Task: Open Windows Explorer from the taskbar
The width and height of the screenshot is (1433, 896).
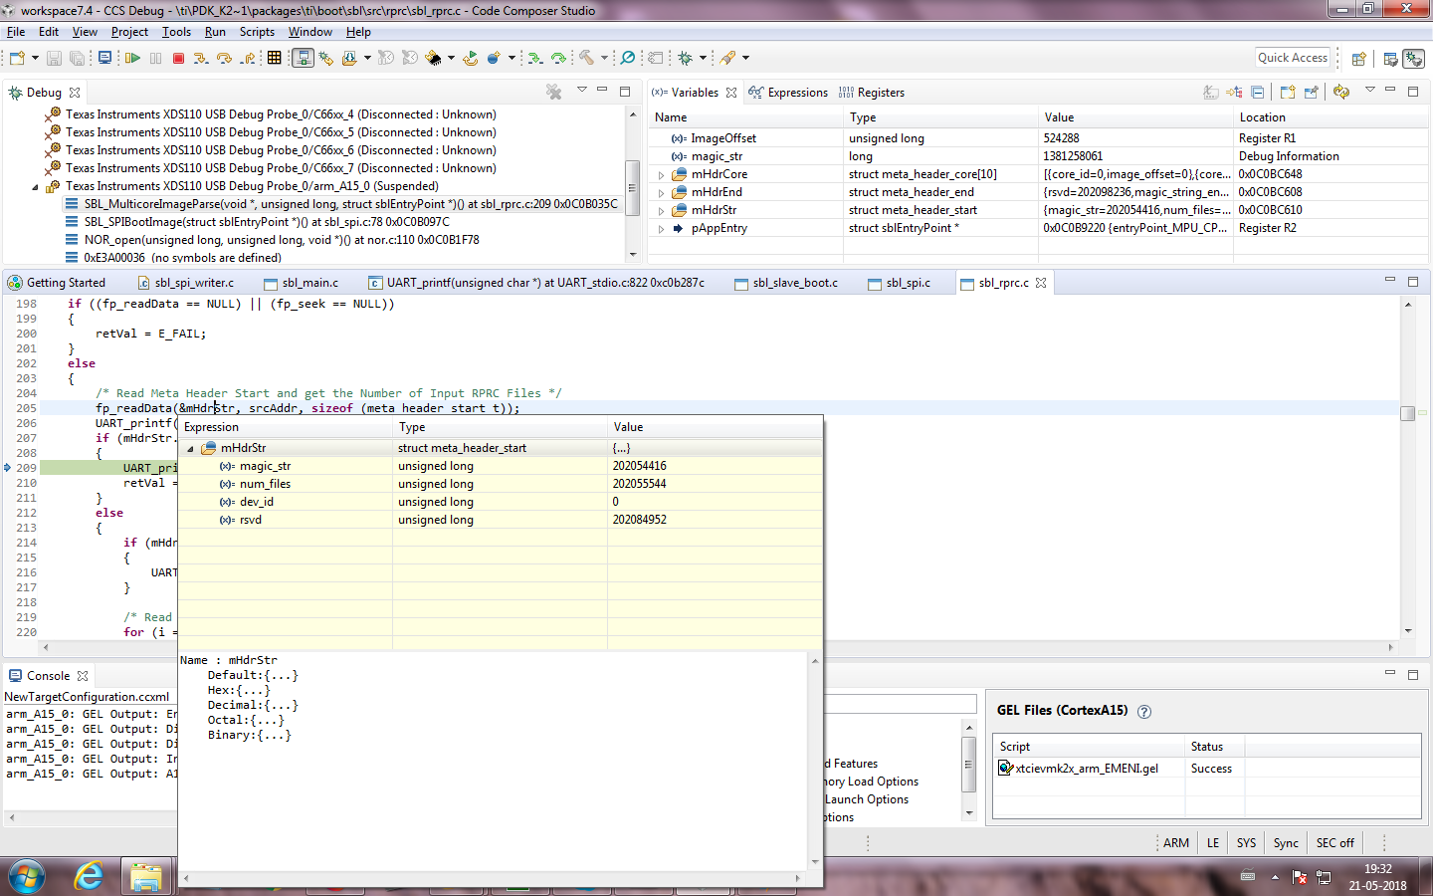Action: point(146,877)
